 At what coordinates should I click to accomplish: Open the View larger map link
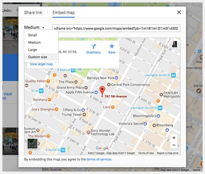tap(41, 64)
